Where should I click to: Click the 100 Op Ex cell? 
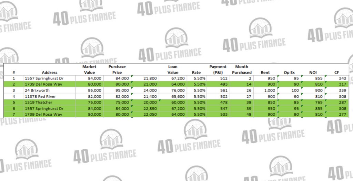click(x=289, y=90)
